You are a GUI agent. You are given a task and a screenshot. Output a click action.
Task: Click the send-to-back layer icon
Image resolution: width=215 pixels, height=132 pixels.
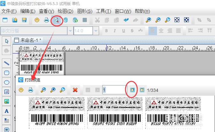click(209, 20)
